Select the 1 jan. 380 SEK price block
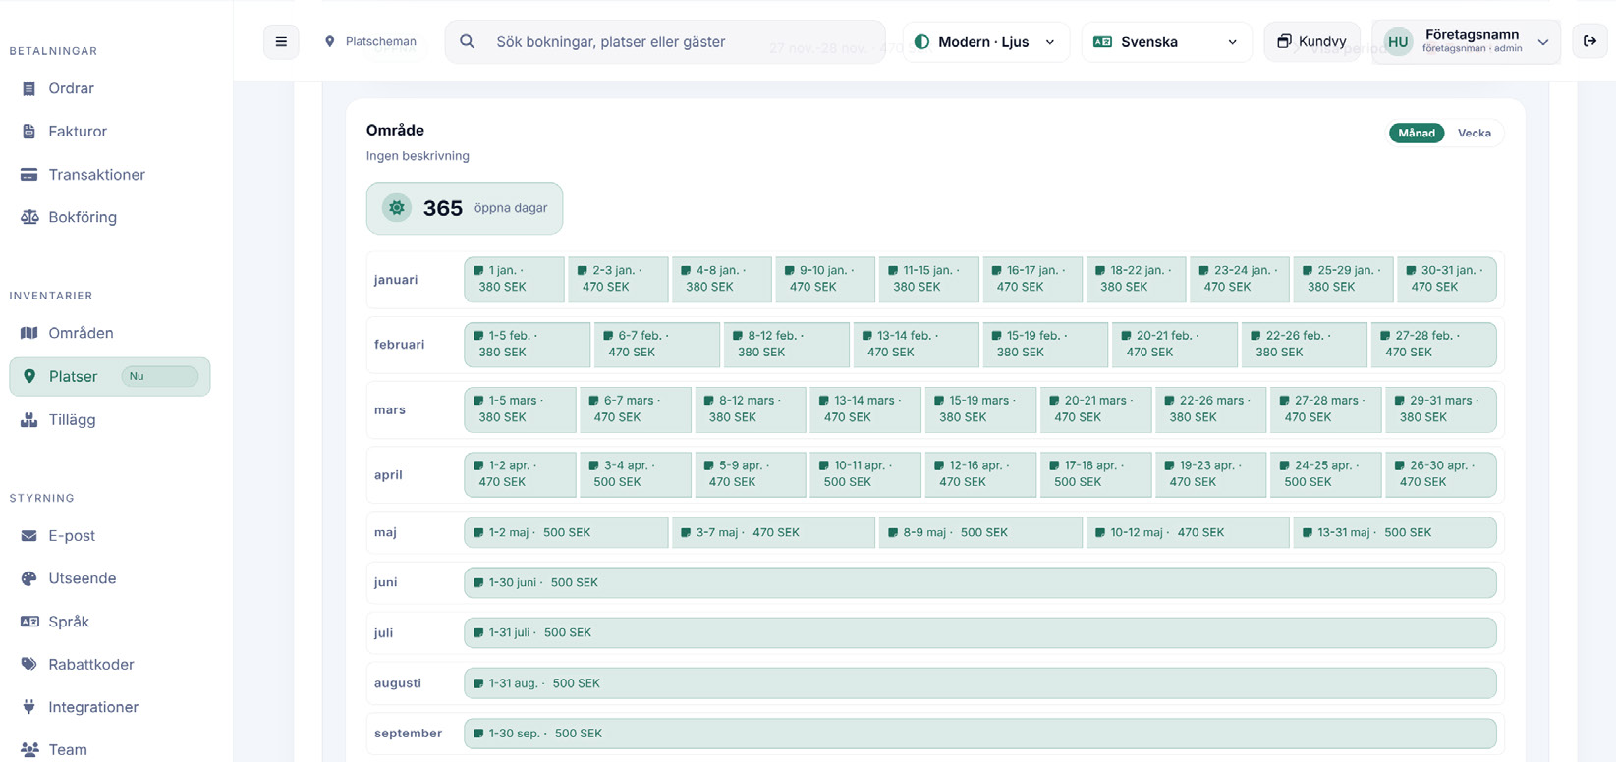This screenshot has width=1616, height=762. [x=514, y=279]
